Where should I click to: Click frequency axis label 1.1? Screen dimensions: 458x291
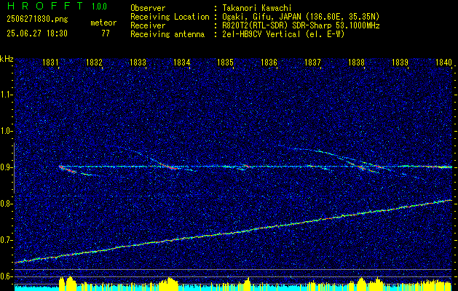[7, 95]
